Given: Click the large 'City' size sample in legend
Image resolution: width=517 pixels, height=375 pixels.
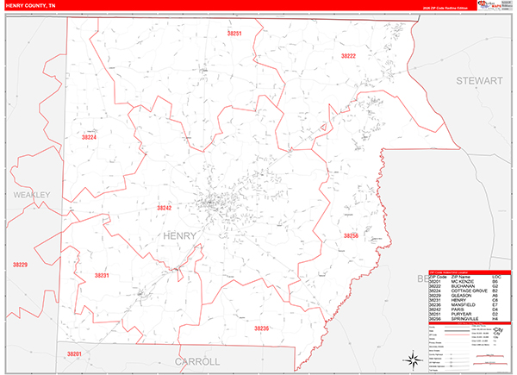Looking at the screenshot, I should [x=498, y=330].
